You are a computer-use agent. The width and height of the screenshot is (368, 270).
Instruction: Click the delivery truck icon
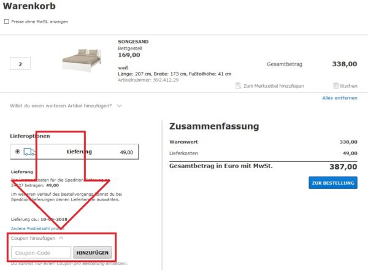pyautogui.click(x=29, y=152)
